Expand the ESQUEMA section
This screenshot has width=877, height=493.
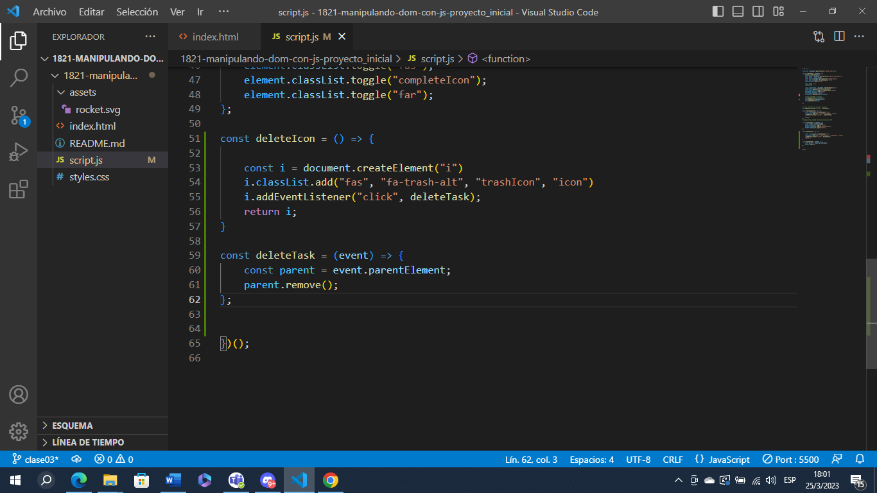pyautogui.click(x=103, y=426)
